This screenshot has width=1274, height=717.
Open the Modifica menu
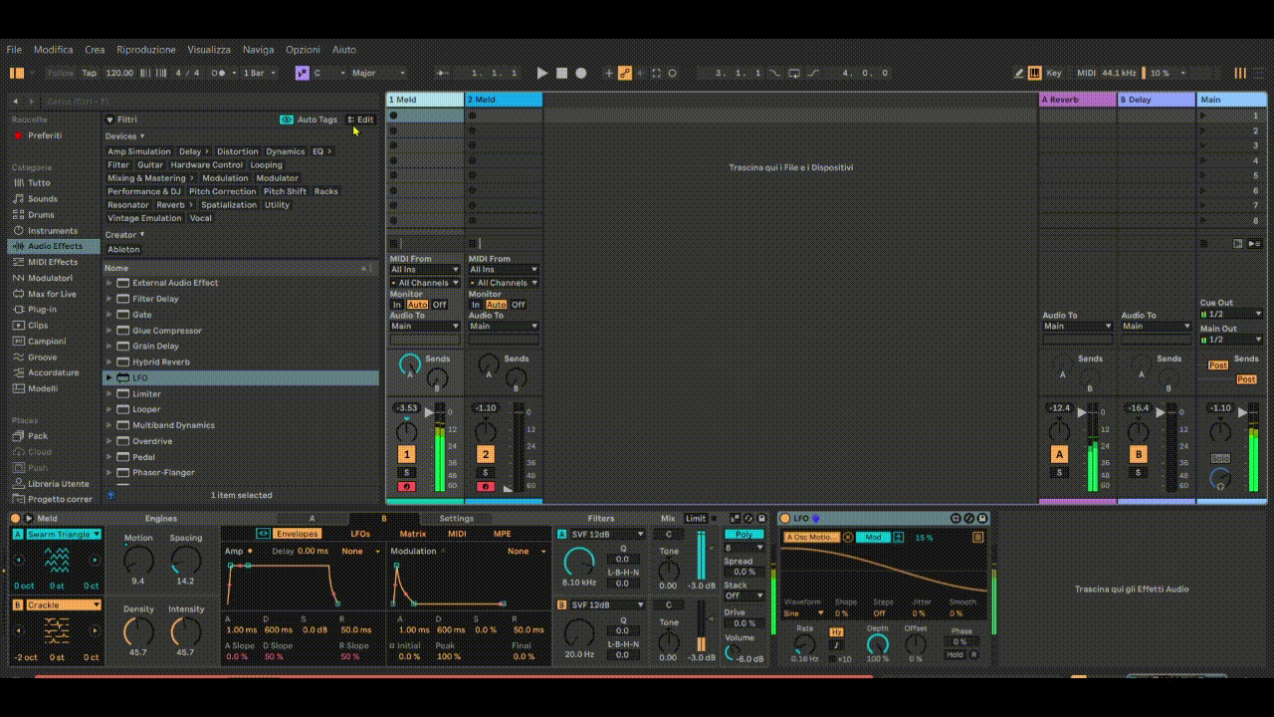pyautogui.click(x=54, y=50)
